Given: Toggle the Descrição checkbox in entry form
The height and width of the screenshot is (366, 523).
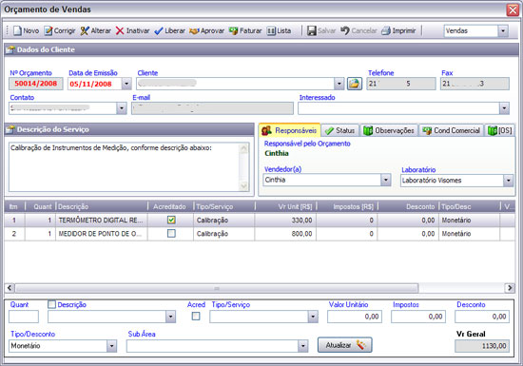Looking at the screenshot, I should [51, 304].
